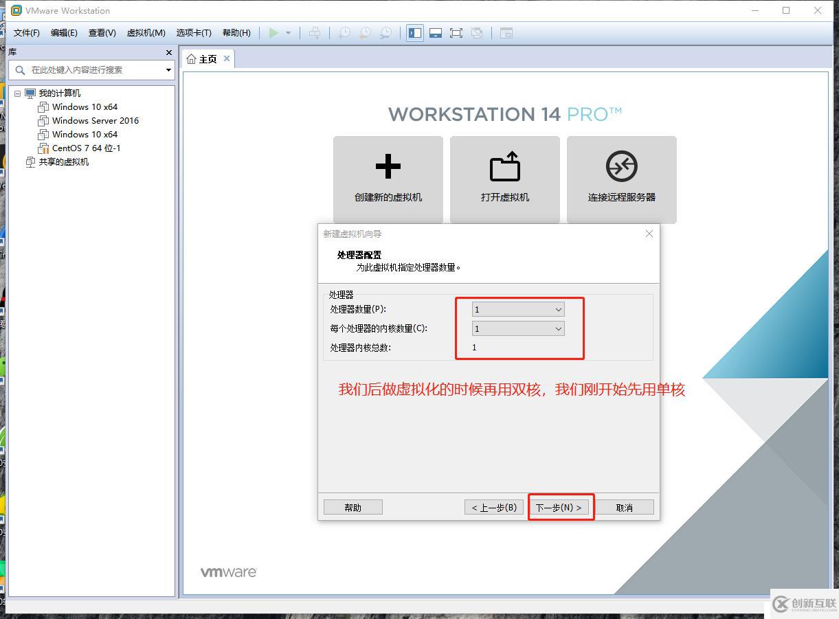Open the power options dropdown arrow
The width and height of the screenshot is (839, 619).
pos(288,33)
